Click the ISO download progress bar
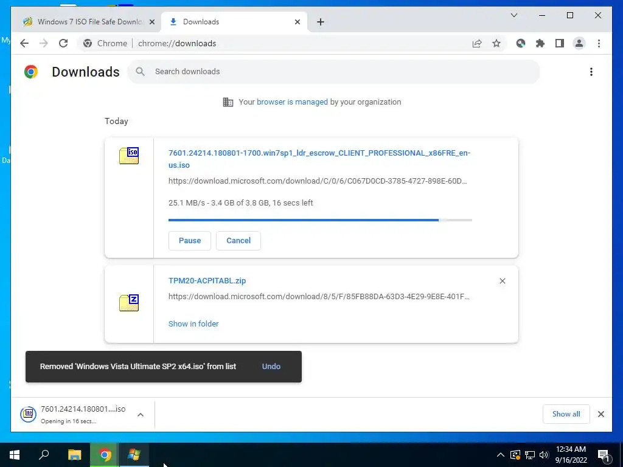Image resolution: width=623 pixels, height=467 pixels. [x=320, y=220]
